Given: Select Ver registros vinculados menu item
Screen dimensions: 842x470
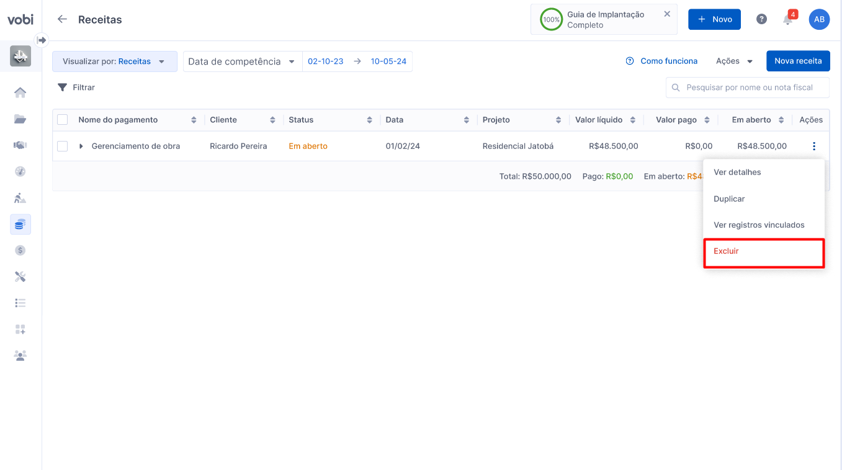Looking at the screenshot, I should click(x=764, y=225).
